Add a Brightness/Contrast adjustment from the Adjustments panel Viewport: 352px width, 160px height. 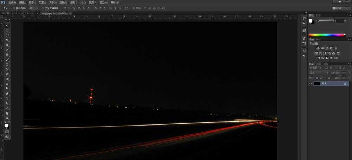tap(318, 48)
